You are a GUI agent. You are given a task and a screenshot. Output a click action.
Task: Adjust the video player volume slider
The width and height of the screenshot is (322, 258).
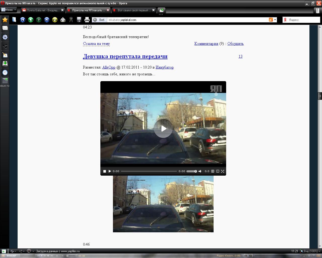coord(192,171)
